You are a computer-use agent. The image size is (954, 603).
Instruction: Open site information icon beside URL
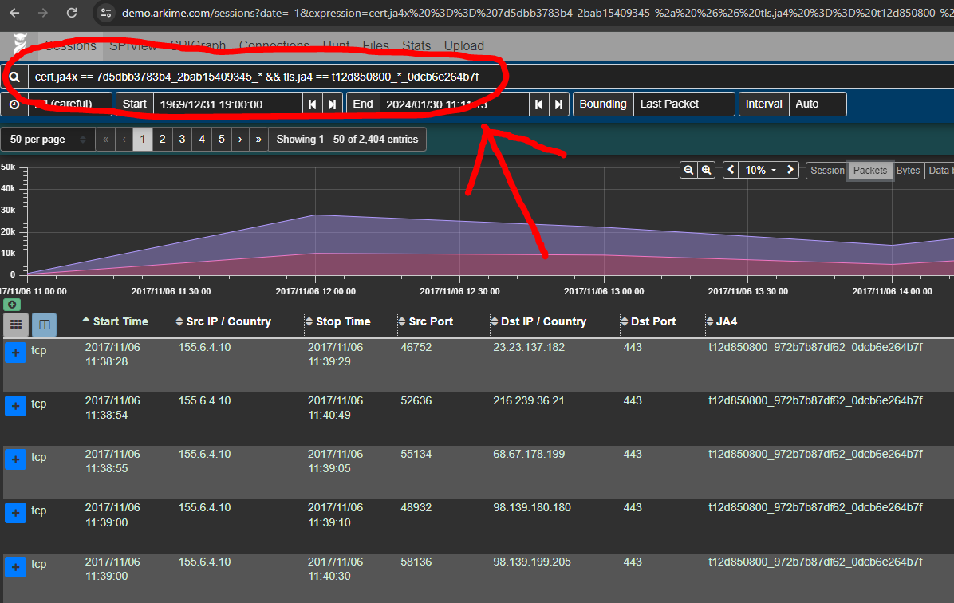pyautogui.click(x=106, y=13)
